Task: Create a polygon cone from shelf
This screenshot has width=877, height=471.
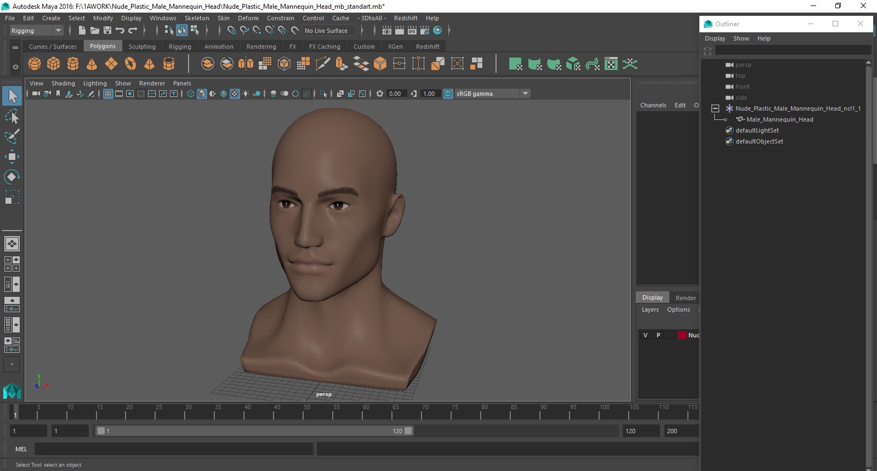Action: click(x=92, y=64)
